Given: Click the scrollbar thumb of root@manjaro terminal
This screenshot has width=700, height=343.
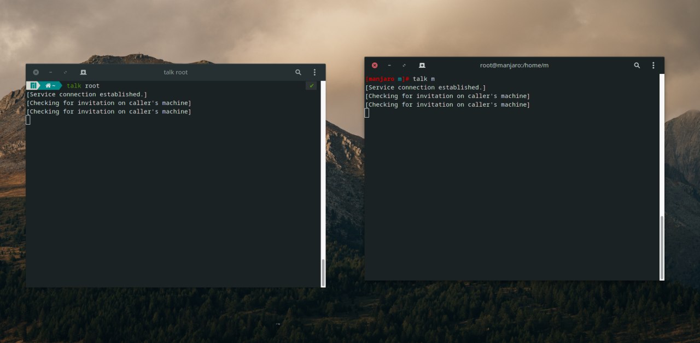Looking at the screenshot, I should (x=662, y=247).
